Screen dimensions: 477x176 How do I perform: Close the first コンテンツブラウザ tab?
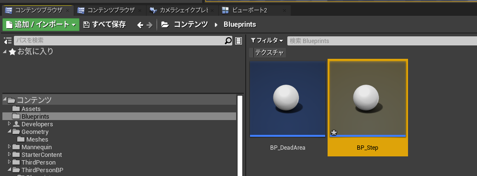[x=68, y=11]
